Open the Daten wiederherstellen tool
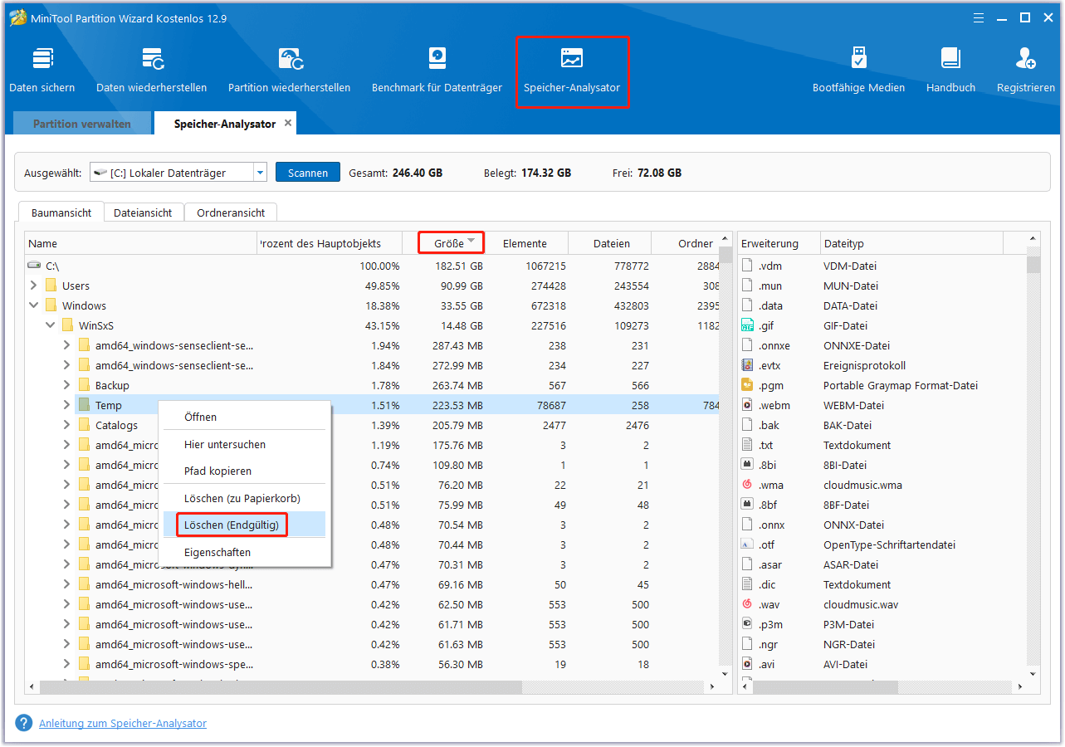The width and height of the screenshot is (1065, 747). (151, 70)
